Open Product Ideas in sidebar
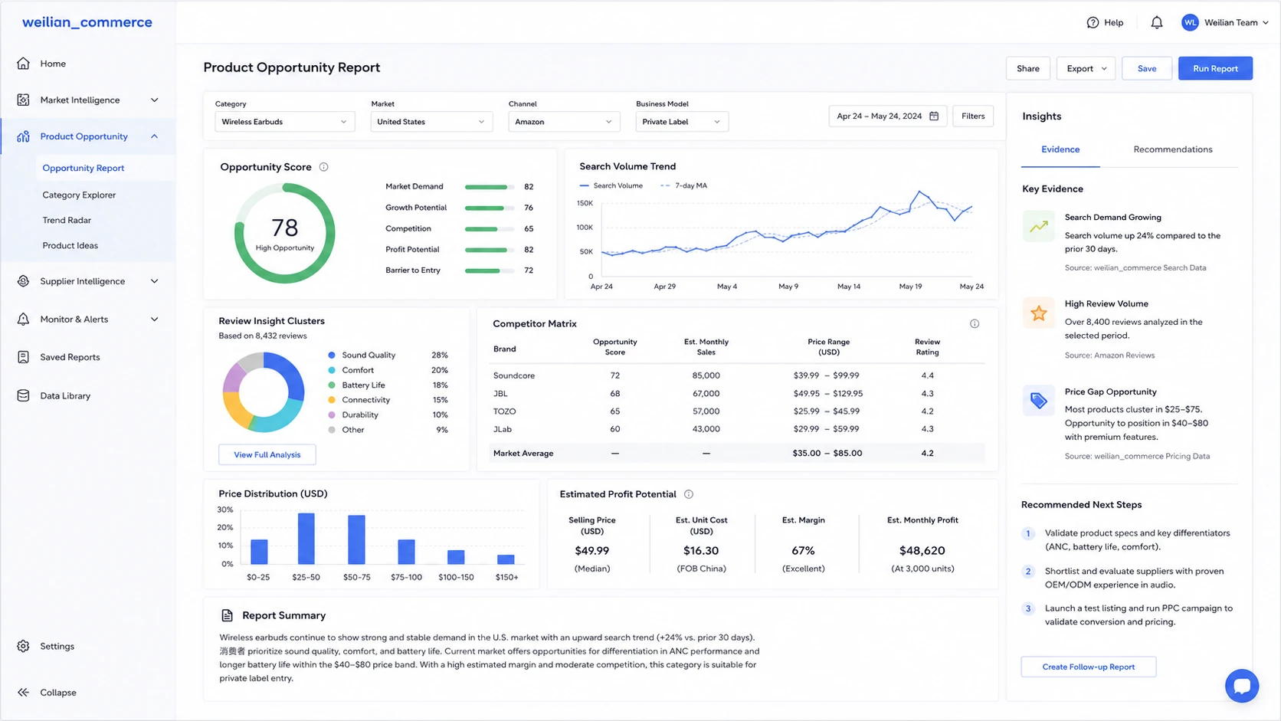 70,245
